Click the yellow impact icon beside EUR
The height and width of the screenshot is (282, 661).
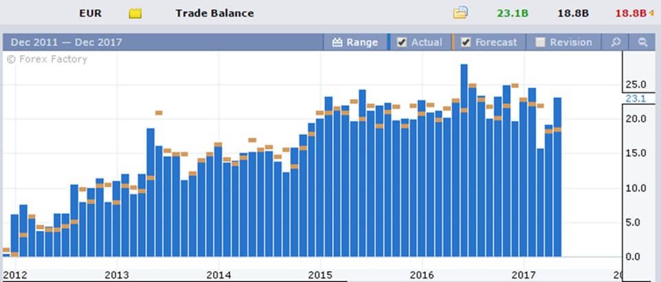pos(135,13)
